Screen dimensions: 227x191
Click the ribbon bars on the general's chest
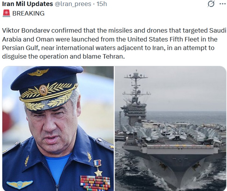[x=95, y=182]
